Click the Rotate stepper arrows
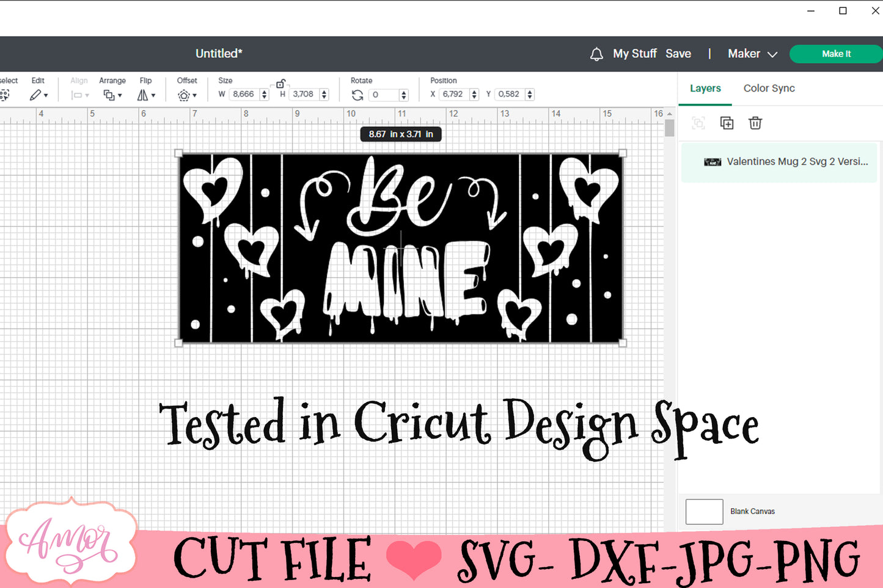Image resolution: width=883 pixels, height=588 pixels. click(403, 95)
